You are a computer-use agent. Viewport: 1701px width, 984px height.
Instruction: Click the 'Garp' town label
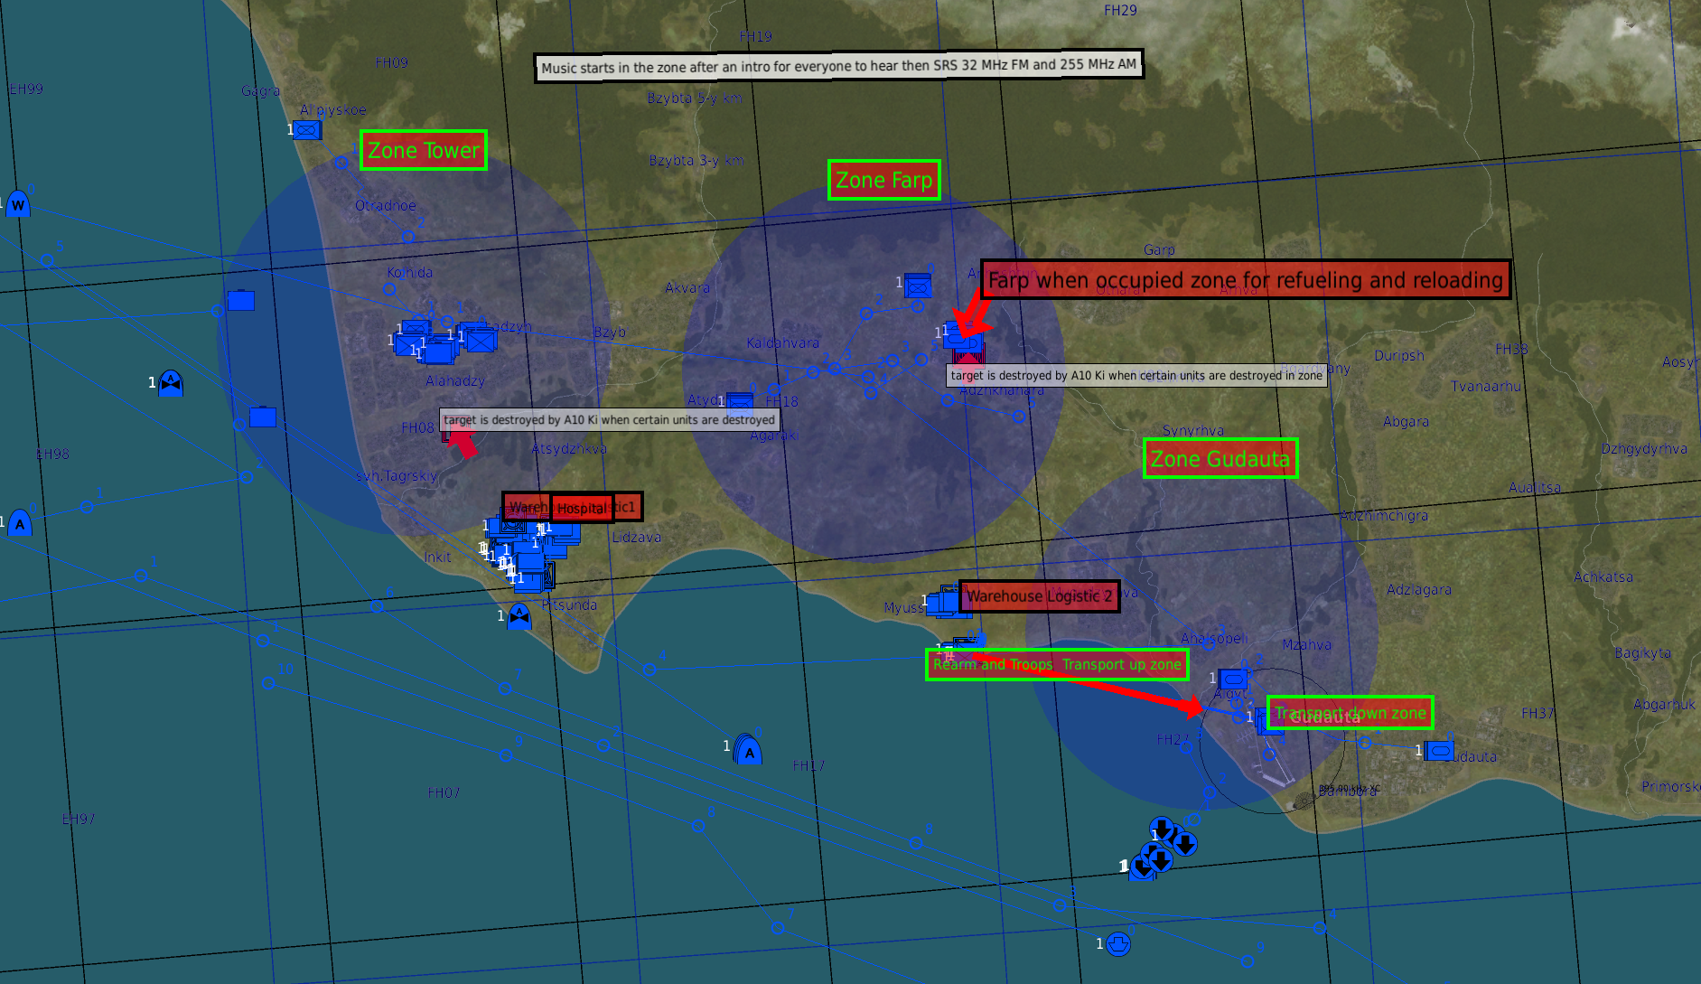pyautogui.click(x=1159, y=249)
